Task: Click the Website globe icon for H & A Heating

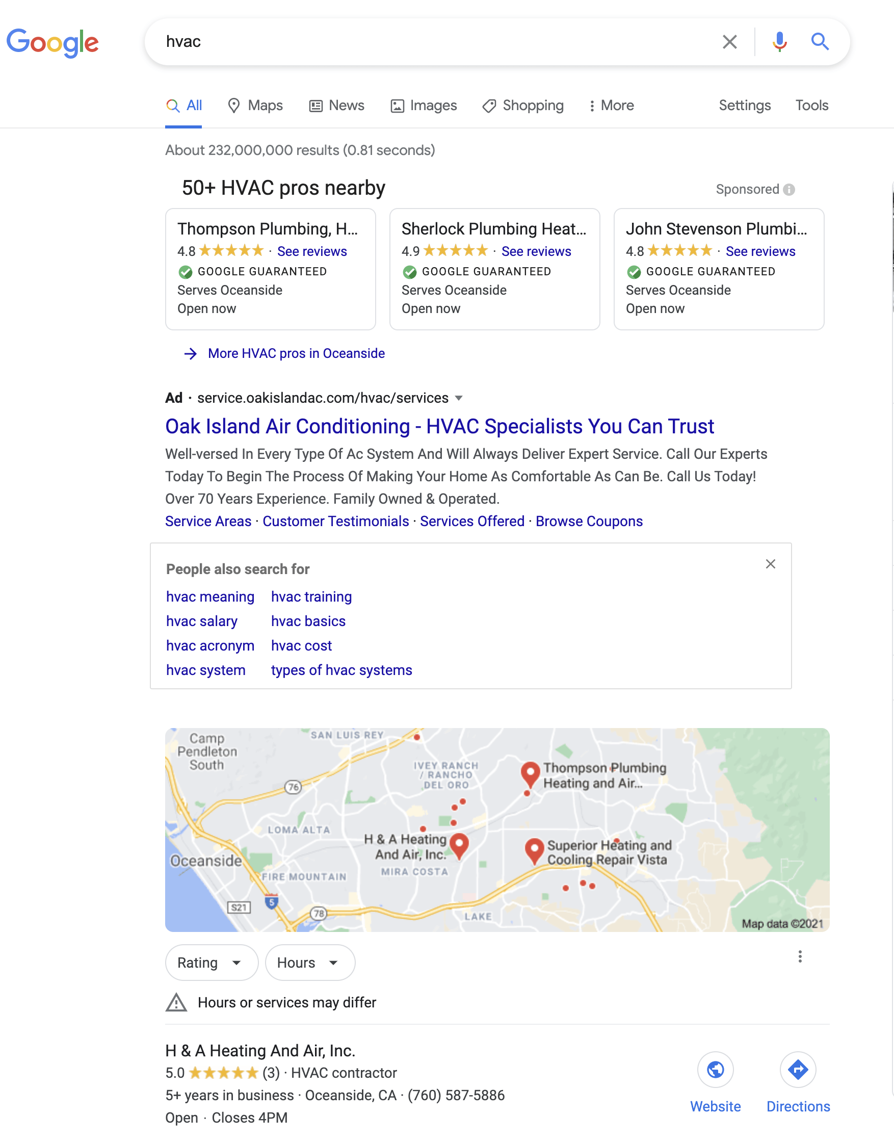Action: coord(716,1070)
